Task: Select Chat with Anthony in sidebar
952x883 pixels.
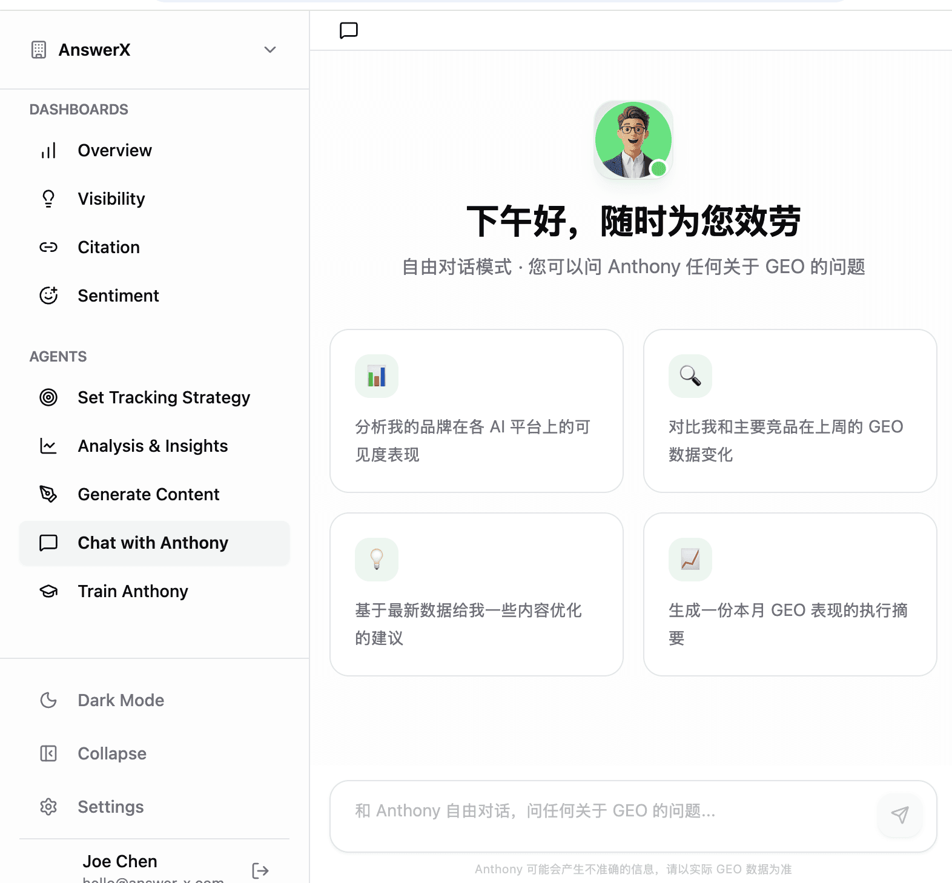Action: [x=154, y=543]
